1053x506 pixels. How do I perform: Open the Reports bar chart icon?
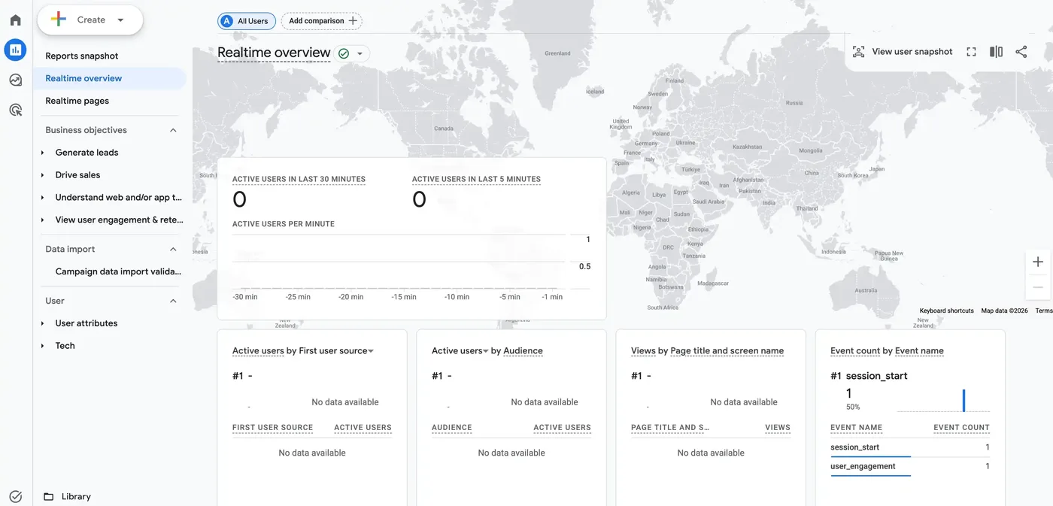15,50
